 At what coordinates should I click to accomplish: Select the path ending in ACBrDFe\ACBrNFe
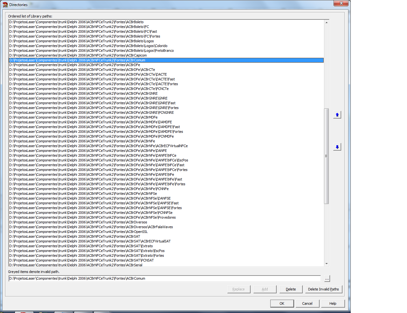point(166,141)
